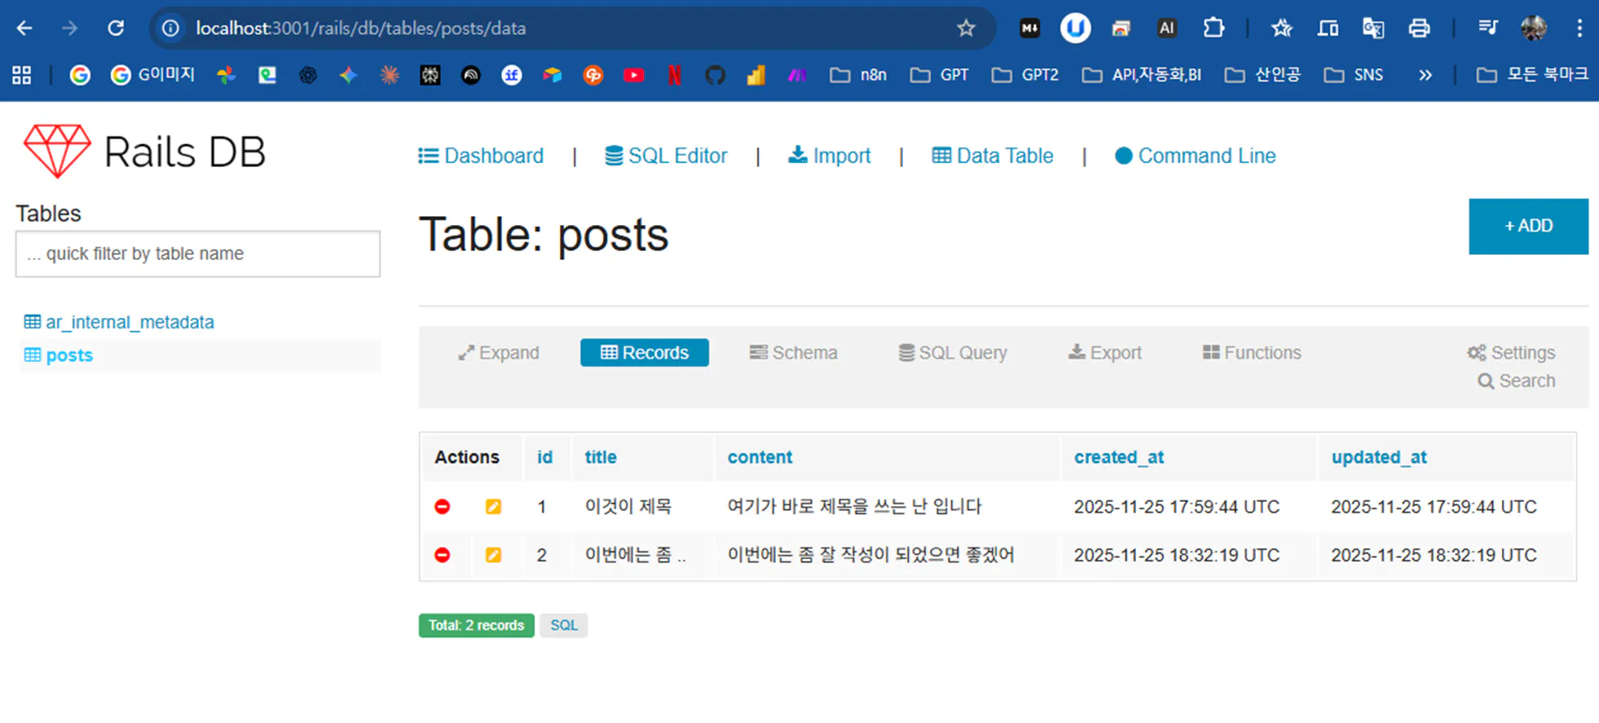The height and width of the screenshot is (723, 1599).
Task: Open the n8n bookmarks folder
Action: 858,75
